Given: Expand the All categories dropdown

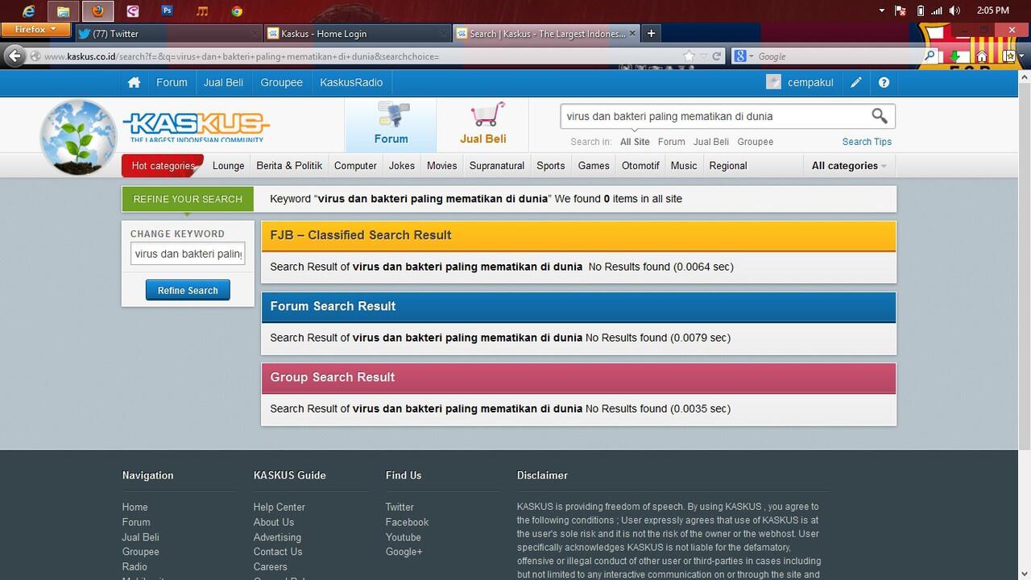Looking at the screenshot, I should [849, 165].
